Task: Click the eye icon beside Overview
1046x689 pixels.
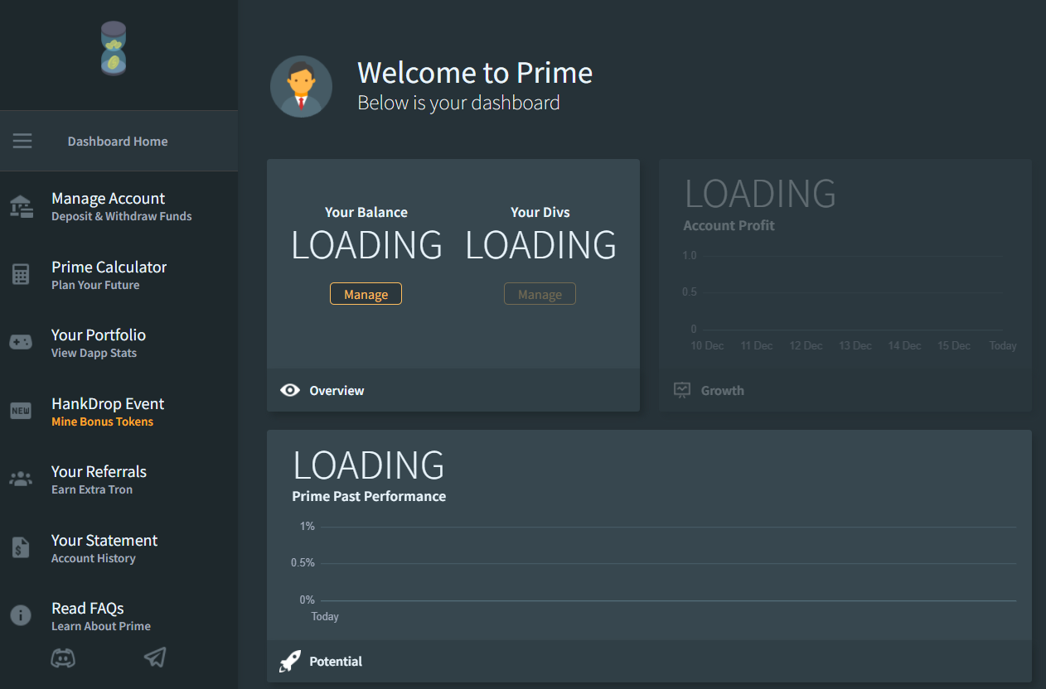Action: point(290,390)
